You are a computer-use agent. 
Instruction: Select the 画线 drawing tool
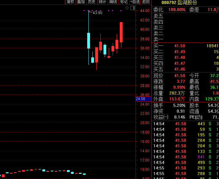tap(113, 2)
